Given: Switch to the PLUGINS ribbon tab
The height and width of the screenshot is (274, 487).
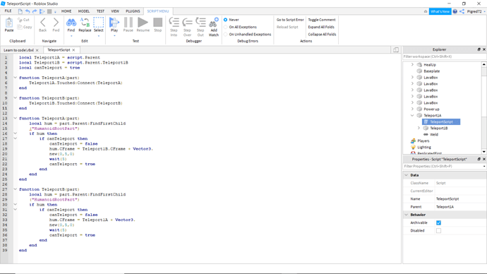Looking at the screenshot, I should [x=133, y=11].
